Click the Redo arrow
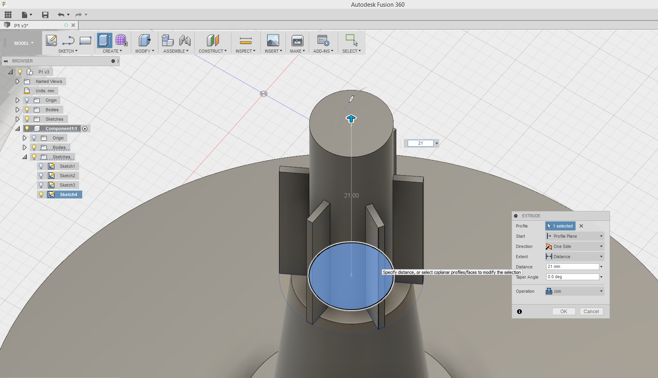 click(x=79, y=15)
